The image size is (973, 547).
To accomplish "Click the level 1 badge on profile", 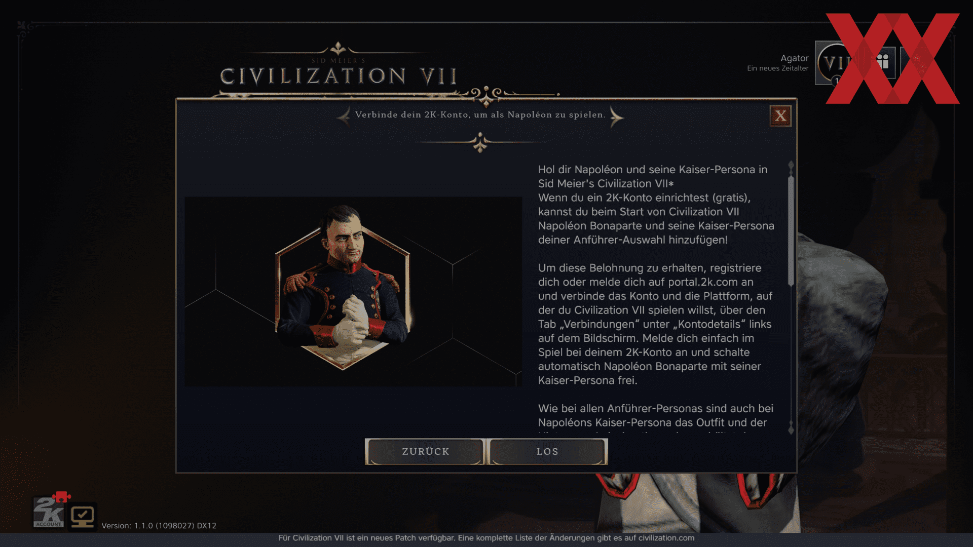I will 837,80.
